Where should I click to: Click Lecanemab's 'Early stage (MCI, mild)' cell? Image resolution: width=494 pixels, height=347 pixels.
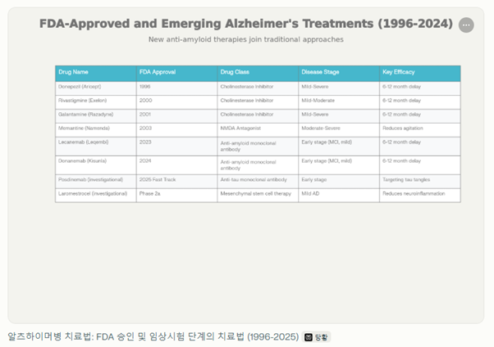click(x=339, y=146)
